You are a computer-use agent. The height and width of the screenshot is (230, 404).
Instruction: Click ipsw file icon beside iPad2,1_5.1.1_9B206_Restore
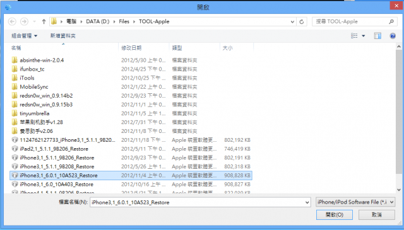(15, 149)
